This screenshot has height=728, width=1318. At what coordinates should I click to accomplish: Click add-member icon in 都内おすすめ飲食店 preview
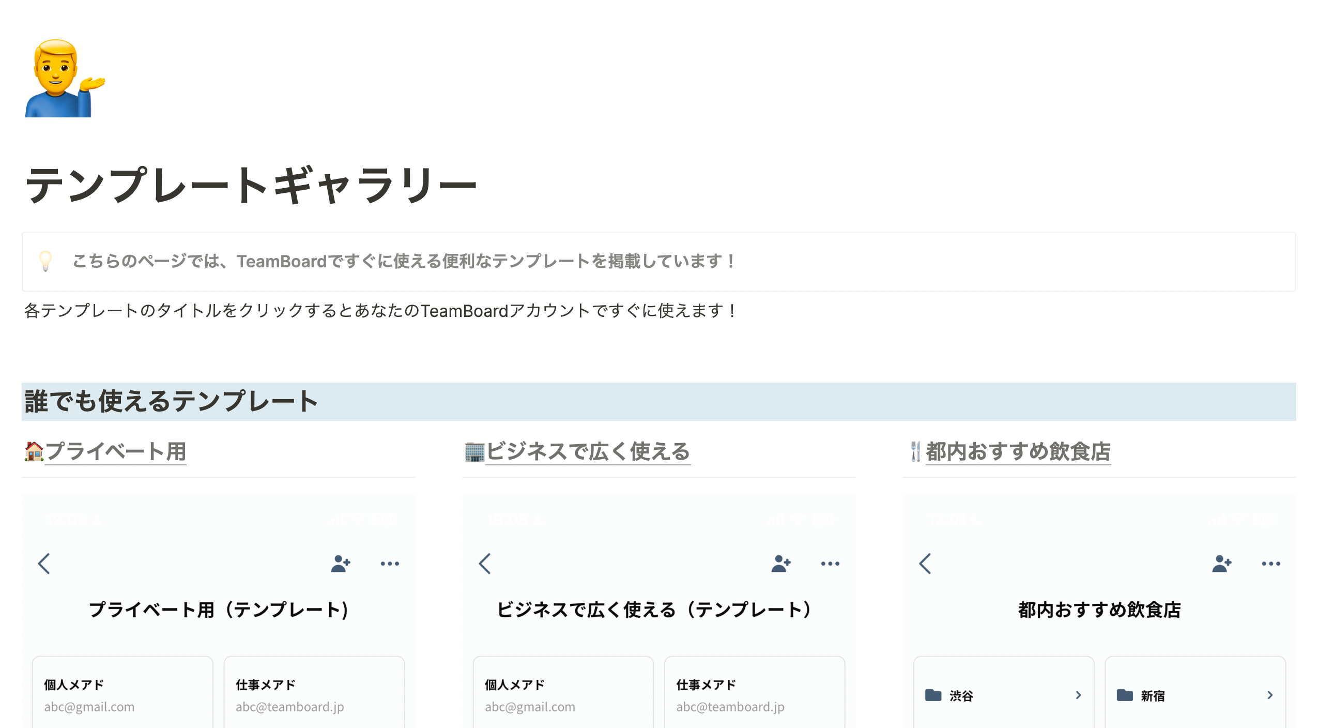[1222, 564]
